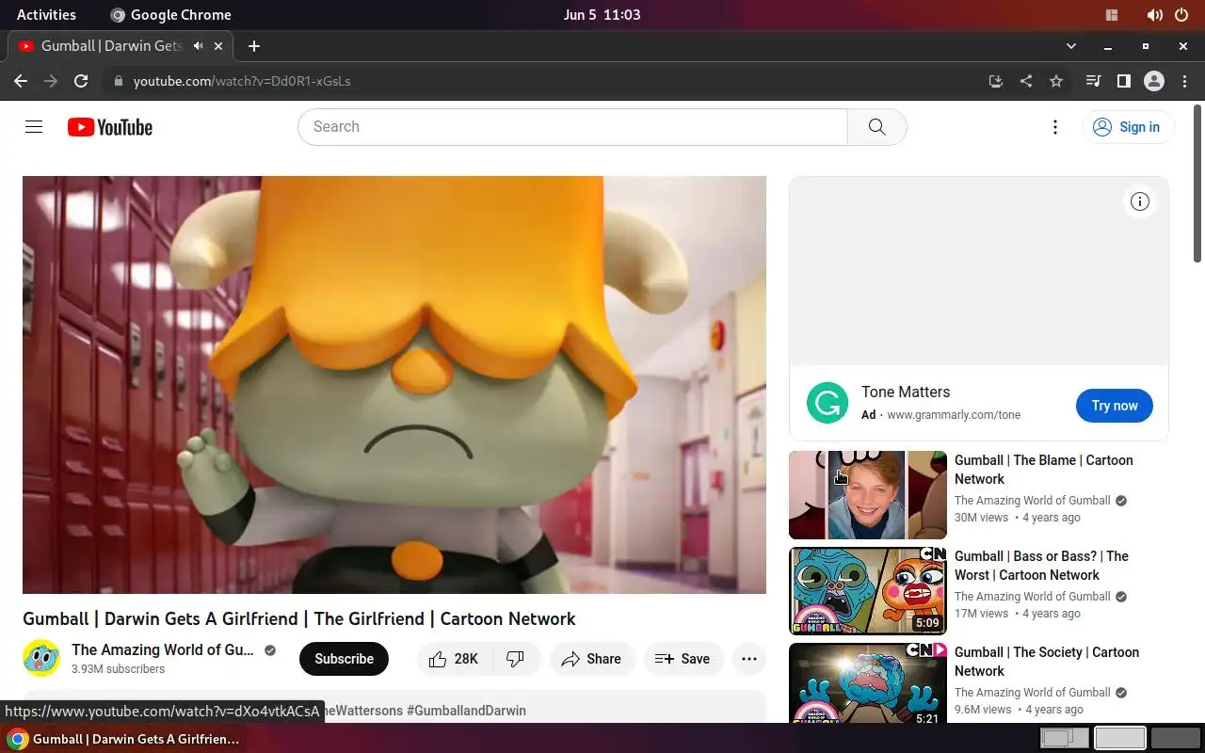Viewport: 1205px width, 753px height.
Task: Open www.grammarly.com/tone ad link
Action: [954, 415]
